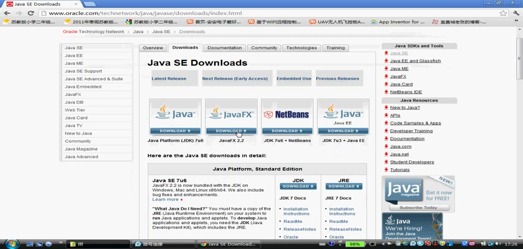Reload the Oracle downloads page
The height and width of the screenshot is (249, 523).
pyautogui.click(x=31, y=13)
